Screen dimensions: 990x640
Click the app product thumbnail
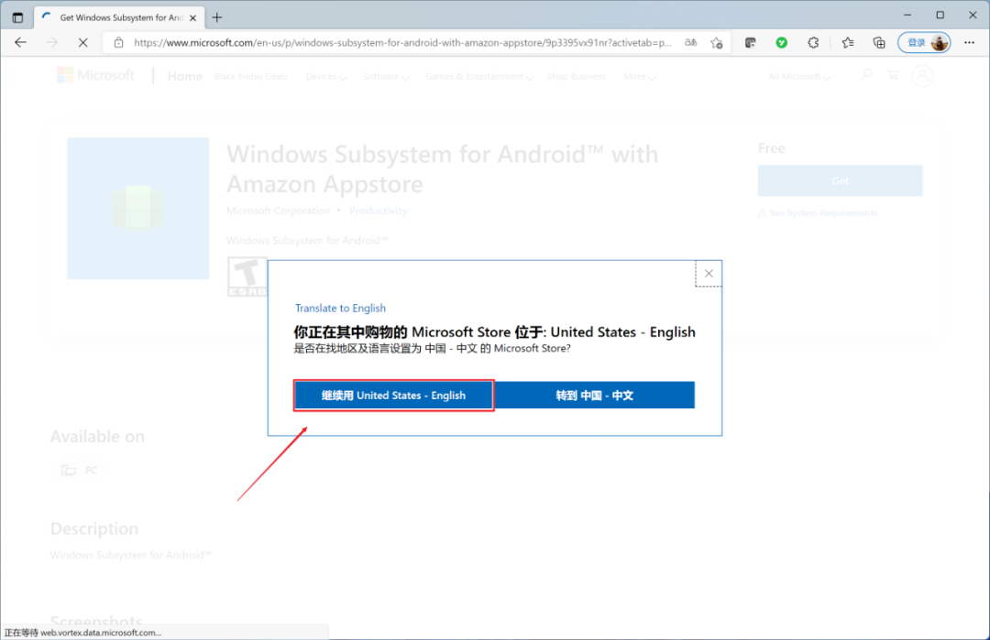tap(138, 208)
